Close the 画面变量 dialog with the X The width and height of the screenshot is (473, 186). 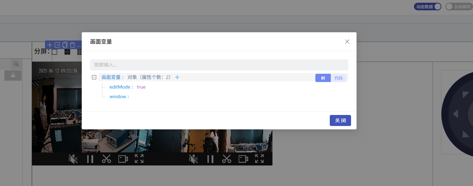(x=347, y=42)
